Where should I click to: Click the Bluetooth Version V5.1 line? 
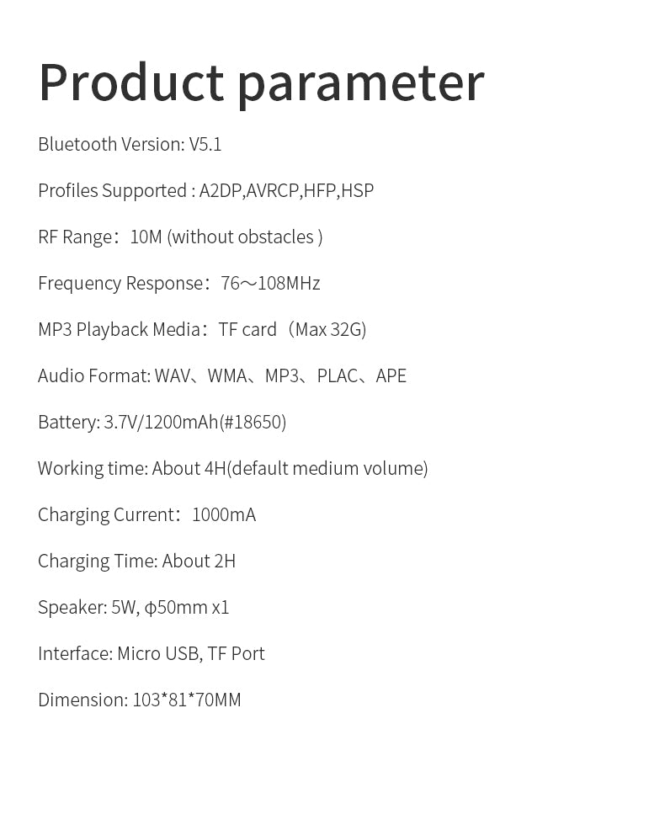[x=130, y=144]
